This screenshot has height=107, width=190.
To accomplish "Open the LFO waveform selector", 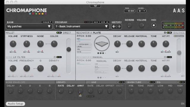I will pyautogui.click(x=118, y=82).
